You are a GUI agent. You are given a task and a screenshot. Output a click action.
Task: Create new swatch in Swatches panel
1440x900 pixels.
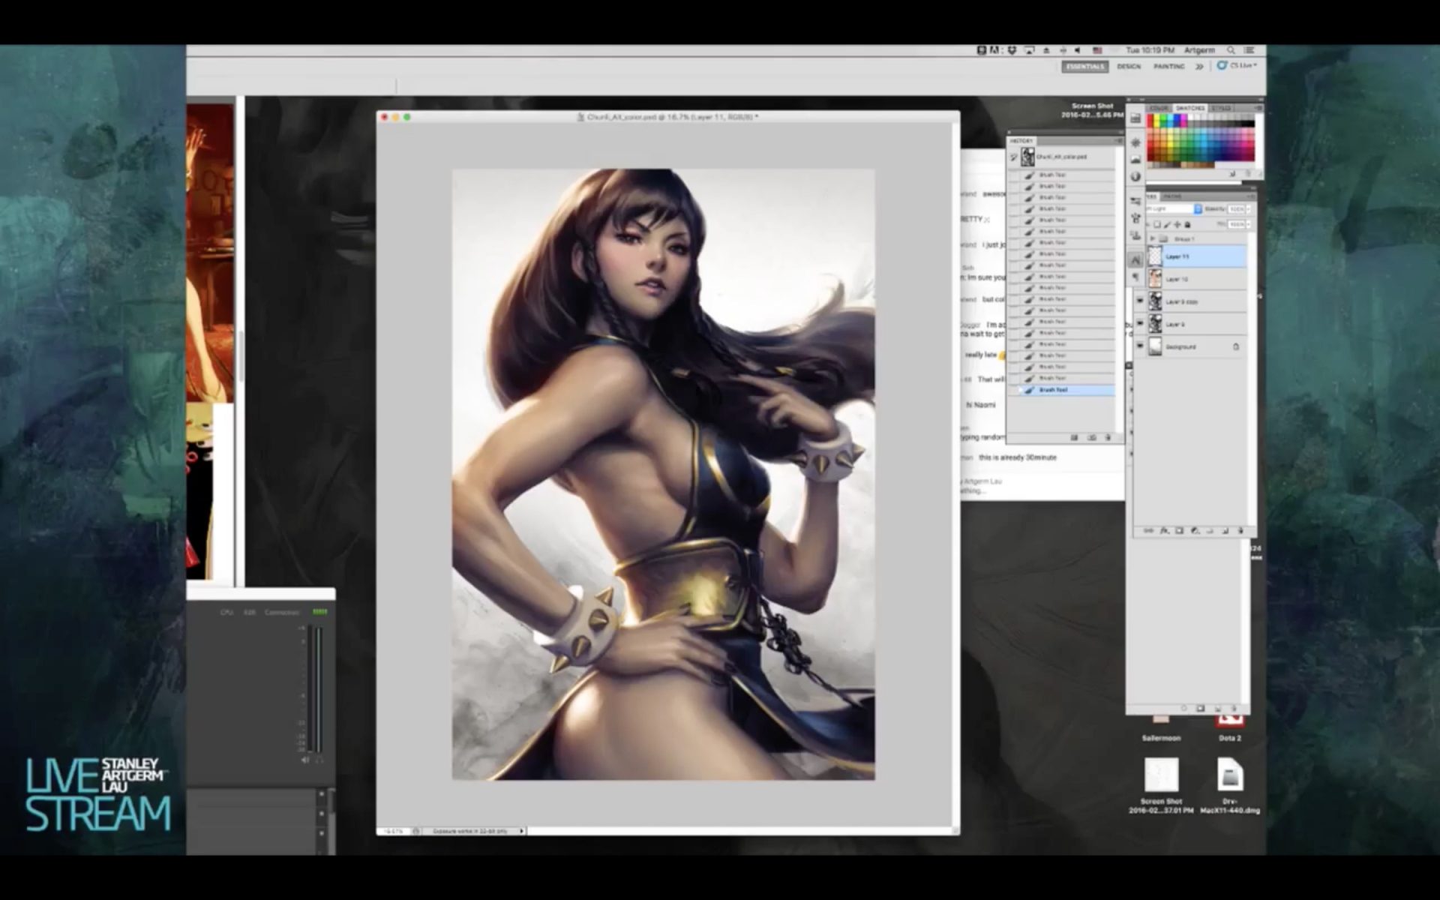[x=1232, y=173]
